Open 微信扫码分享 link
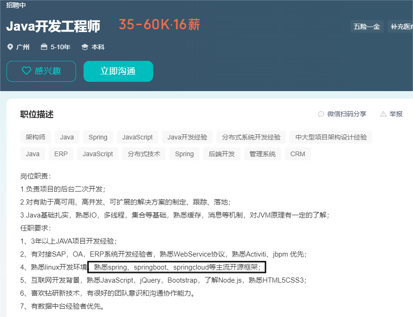This screenshot has width=413, height=317. pyautogui.click(x=347, y=114)
